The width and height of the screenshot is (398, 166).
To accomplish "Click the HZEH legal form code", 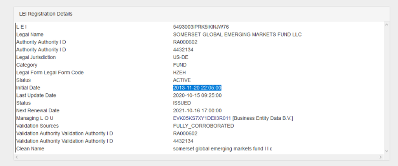I will tap(180, 73).
